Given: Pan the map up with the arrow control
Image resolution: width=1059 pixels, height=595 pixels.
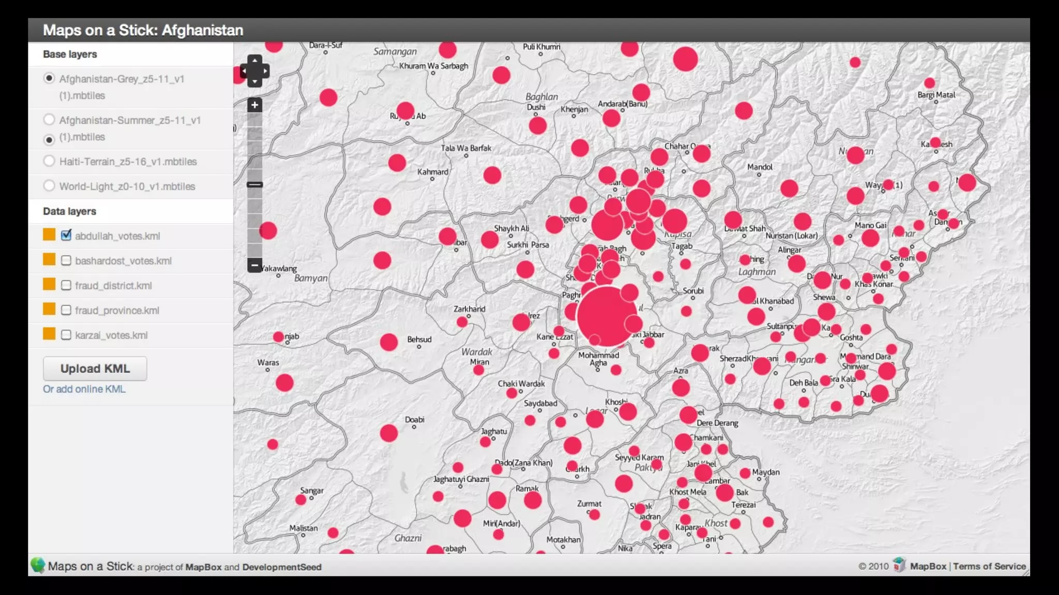Looking at the screenshot, I should pyautogui.click(x=254, y=60).
